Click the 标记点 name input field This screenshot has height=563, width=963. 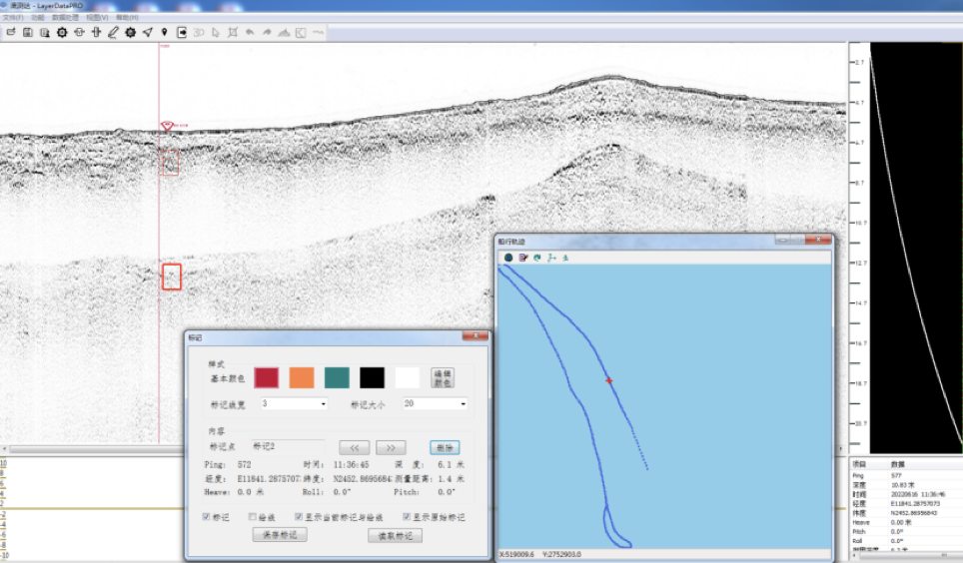(x=288, y=446)
